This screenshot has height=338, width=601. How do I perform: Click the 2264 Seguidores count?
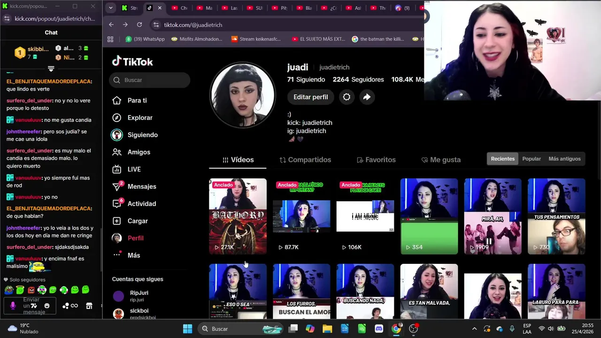tap(358, 79)
